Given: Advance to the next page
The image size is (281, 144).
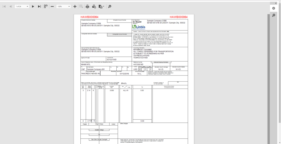Looking at the screenshot, I should 33,6.
